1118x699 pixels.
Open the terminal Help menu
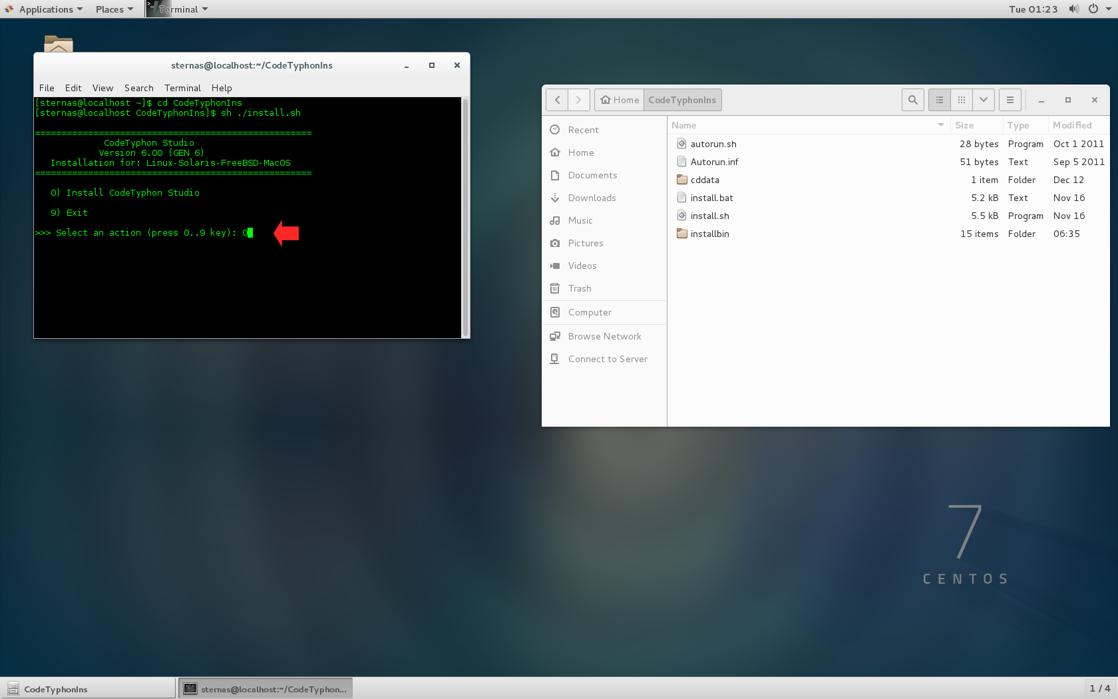tap(222, 88)
